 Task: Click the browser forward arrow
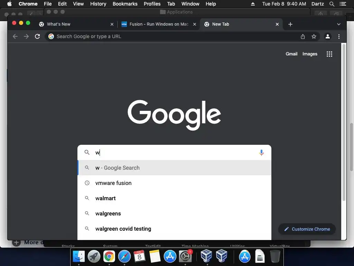[26, 36]
